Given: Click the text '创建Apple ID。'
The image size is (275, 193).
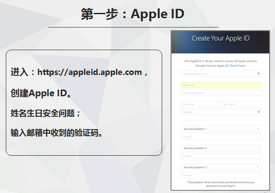Looking at the screenshot, I should (x=41, y=93).
